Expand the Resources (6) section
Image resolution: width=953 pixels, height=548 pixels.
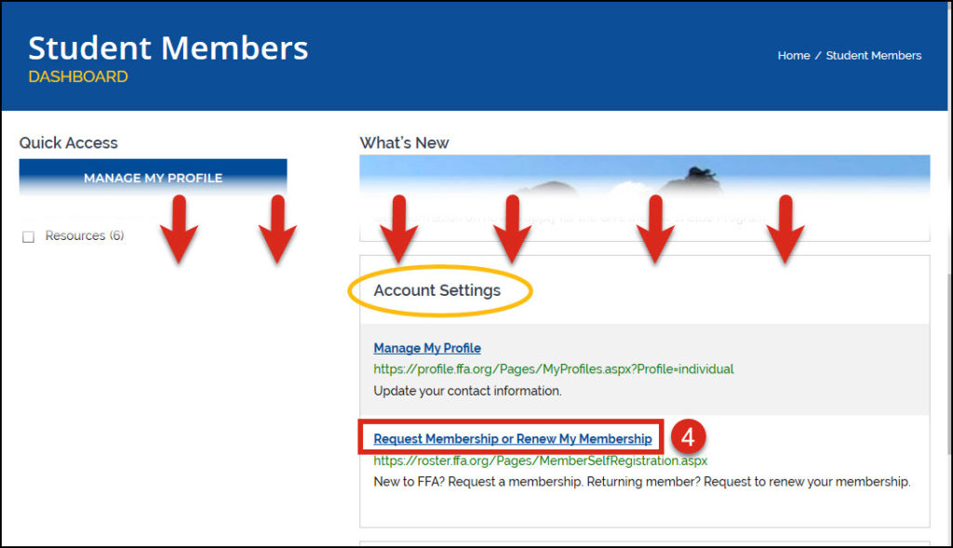[85, 235]
